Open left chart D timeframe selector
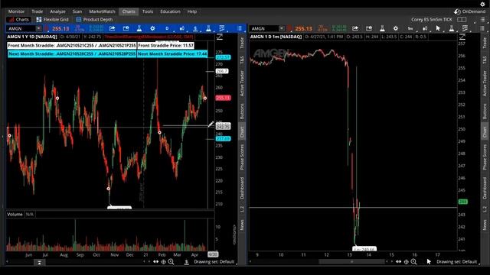 167,28
